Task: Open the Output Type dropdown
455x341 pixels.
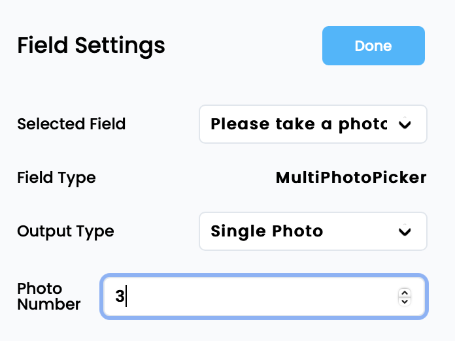Action: click(x=312, y=231)
